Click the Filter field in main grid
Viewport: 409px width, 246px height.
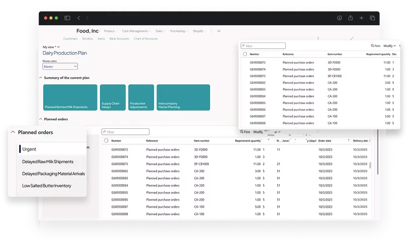(125, 132)
